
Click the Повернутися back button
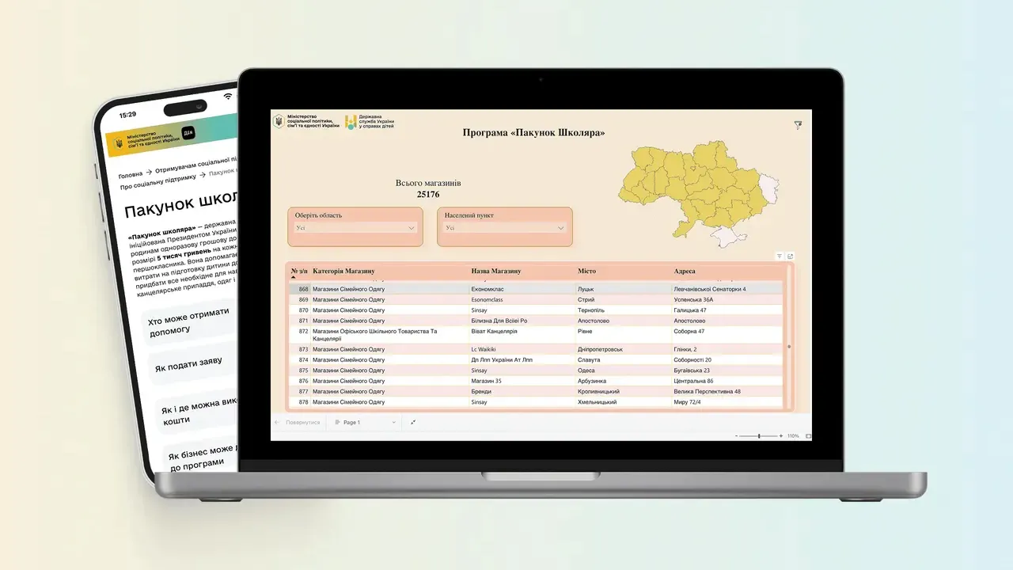[x=298, y=423]
